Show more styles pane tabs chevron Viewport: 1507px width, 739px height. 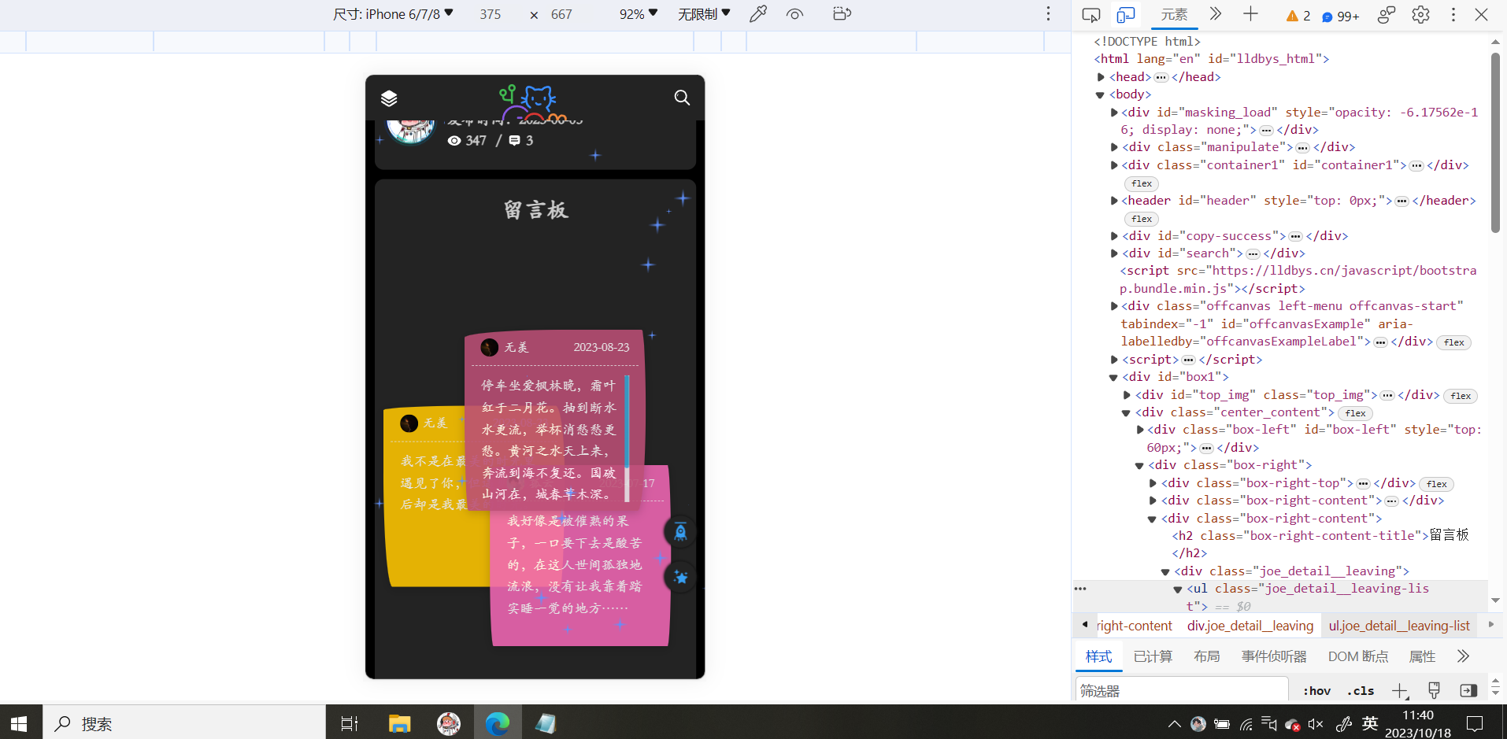tap(1463, 656)
